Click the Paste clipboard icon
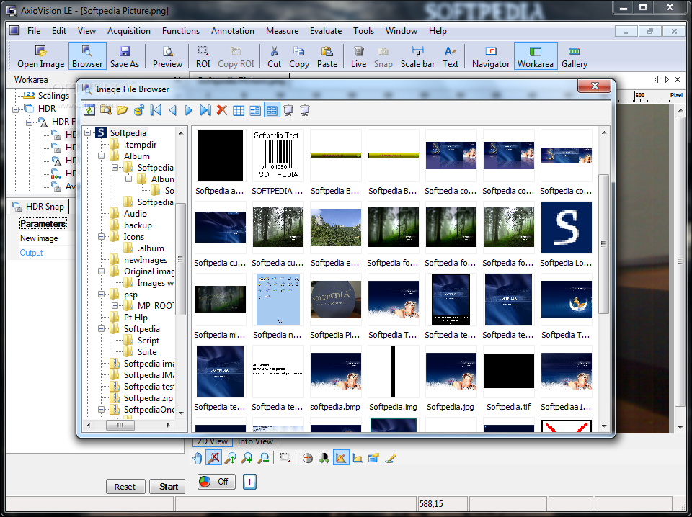Screen dimensions: 692x517 [x=327, y=56]
